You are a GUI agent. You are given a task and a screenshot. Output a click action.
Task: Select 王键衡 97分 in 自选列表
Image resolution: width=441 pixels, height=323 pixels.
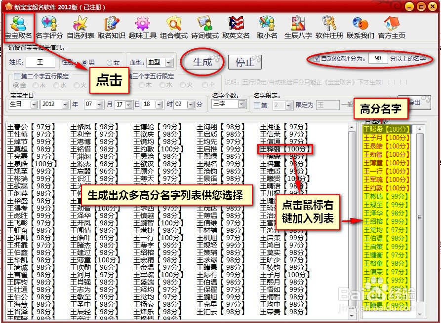[387, 255]
